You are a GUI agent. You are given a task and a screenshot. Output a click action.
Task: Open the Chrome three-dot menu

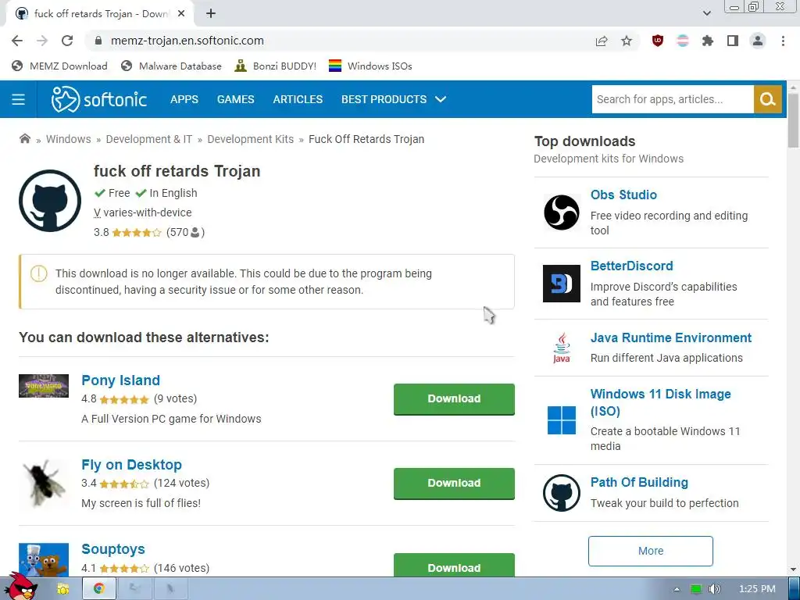pyautogui.click(x=783, y=41)
